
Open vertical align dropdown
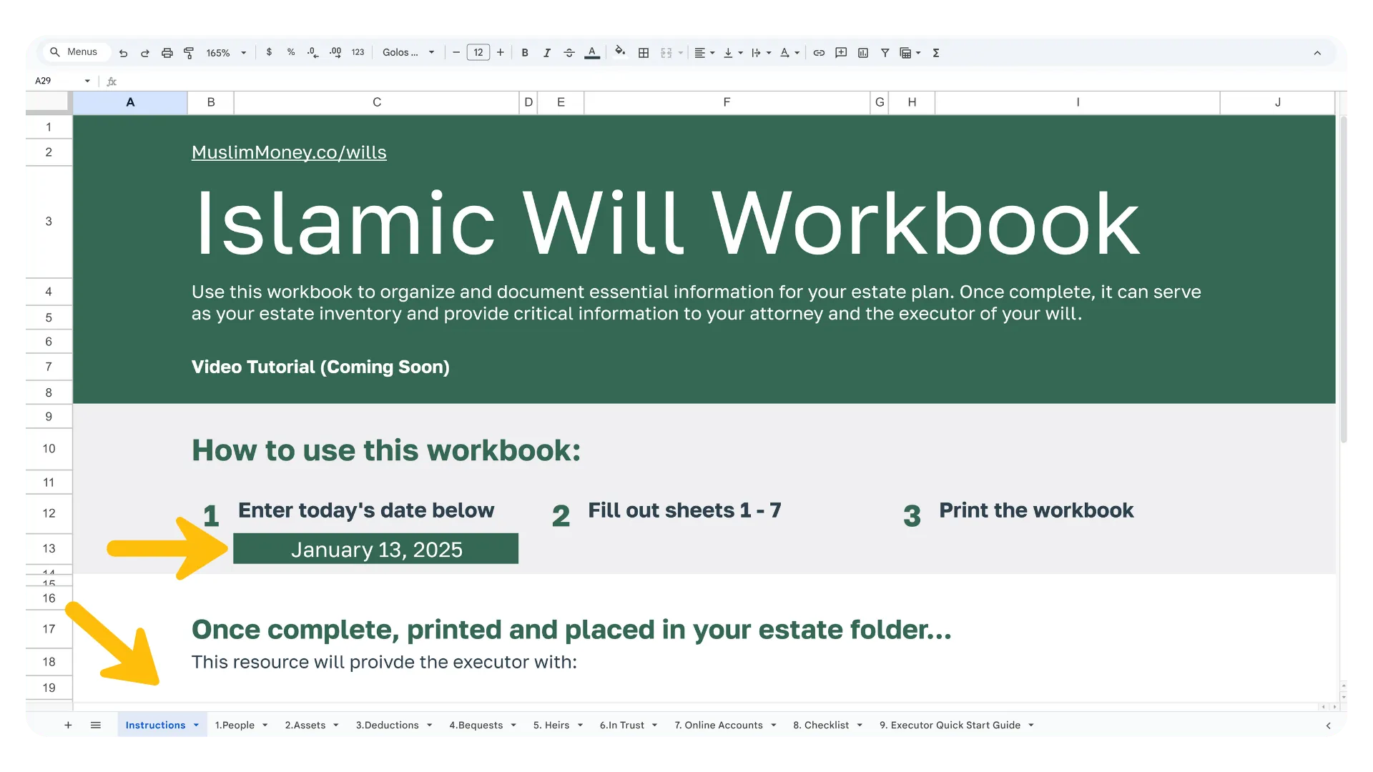pos(733,53)
